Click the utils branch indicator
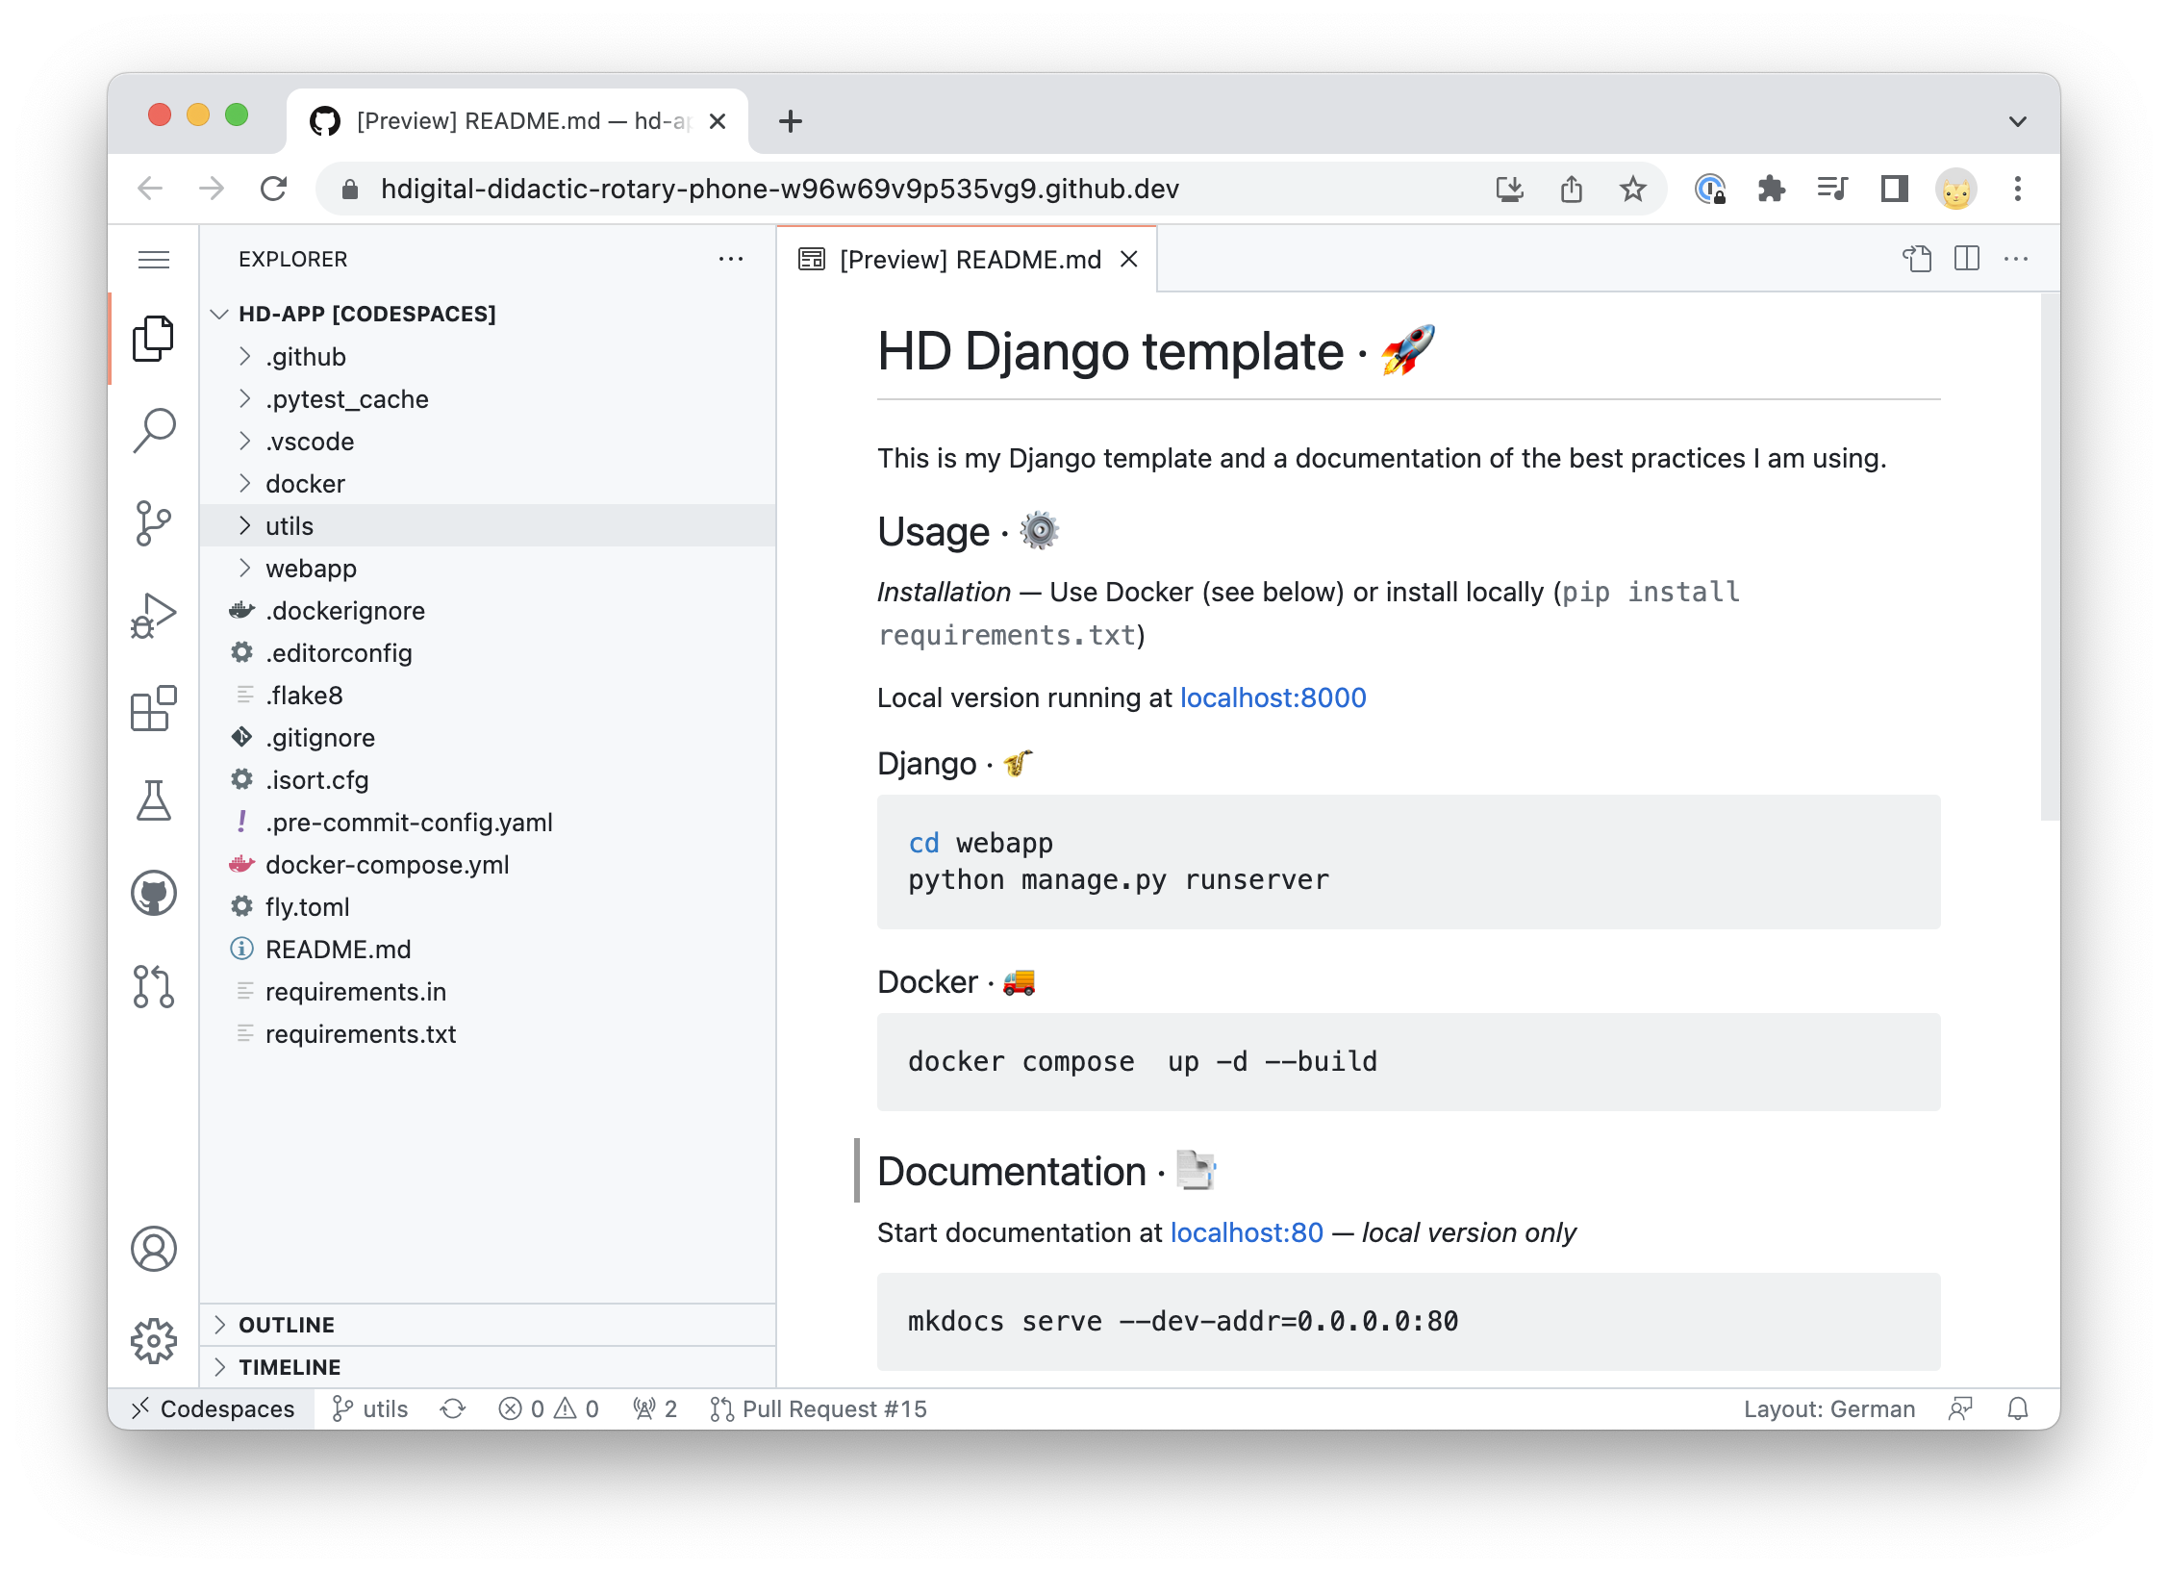This screenshot has height=1572, width=2168. [x=370, y=1409]
